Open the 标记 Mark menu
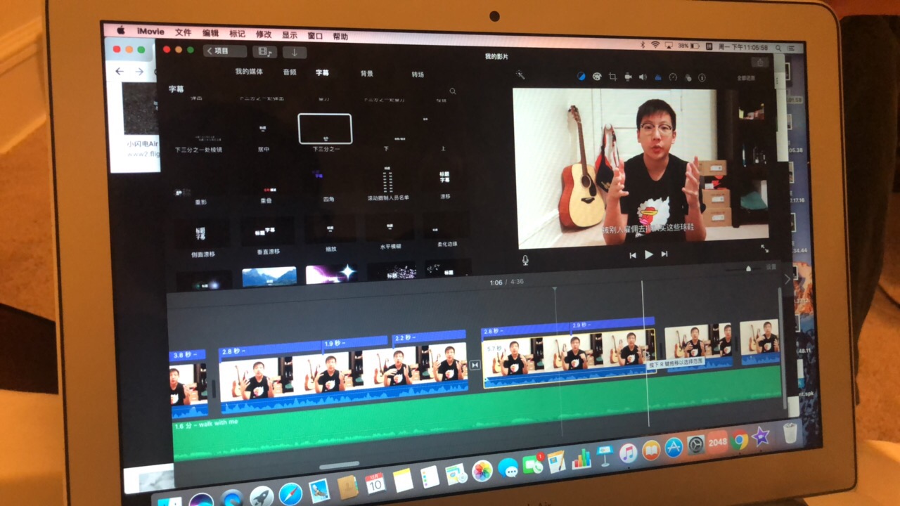Viewport: 900px width, 506px height. (x=237, y=34)
